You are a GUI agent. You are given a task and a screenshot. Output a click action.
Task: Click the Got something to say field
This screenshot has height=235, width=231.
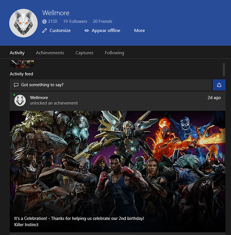click(x=111, y=85)
